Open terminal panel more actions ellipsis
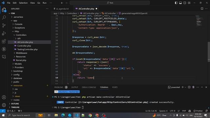Screen dimensions: 210x118 click(x=198, y=87)
